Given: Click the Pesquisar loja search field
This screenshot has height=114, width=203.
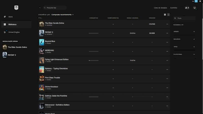Looking at the screenshot, I should (x=55, y=8).
